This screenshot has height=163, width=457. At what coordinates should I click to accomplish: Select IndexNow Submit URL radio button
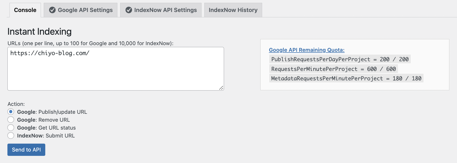pyautogui.click(x=11, y=135)
